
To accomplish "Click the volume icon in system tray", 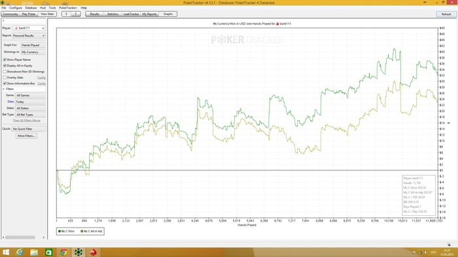I will point(425,252).
